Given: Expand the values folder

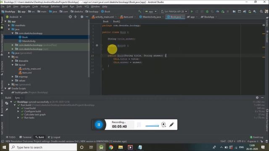Looking at the screenshot, I should point(13,81).
